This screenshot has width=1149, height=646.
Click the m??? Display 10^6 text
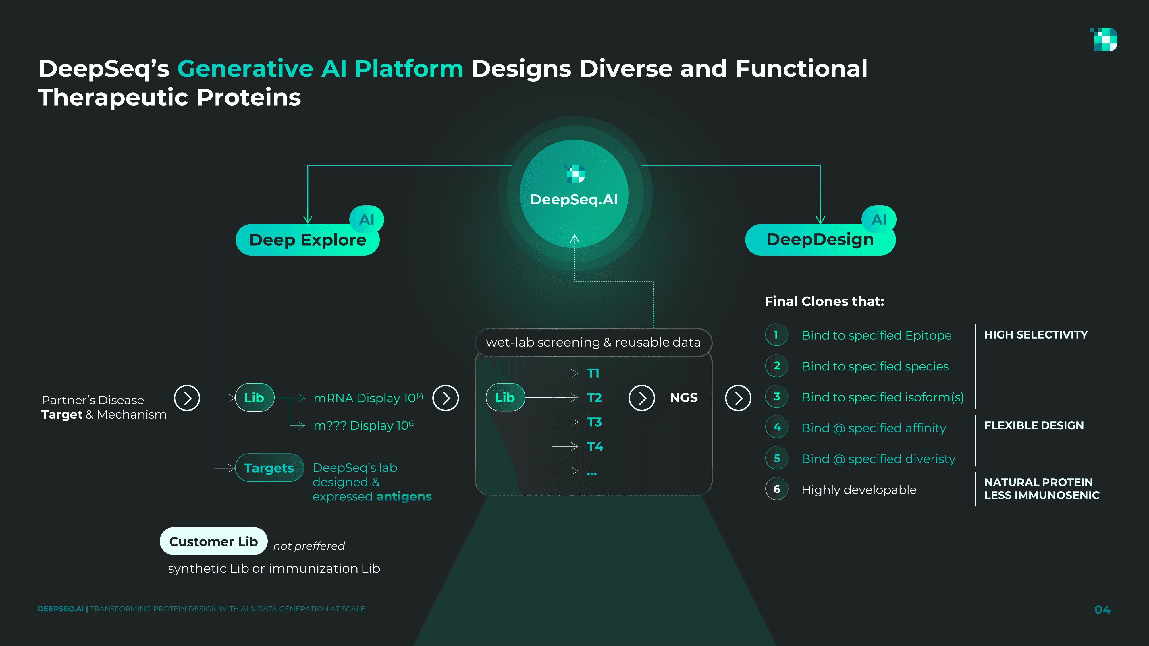coord(364,425)
